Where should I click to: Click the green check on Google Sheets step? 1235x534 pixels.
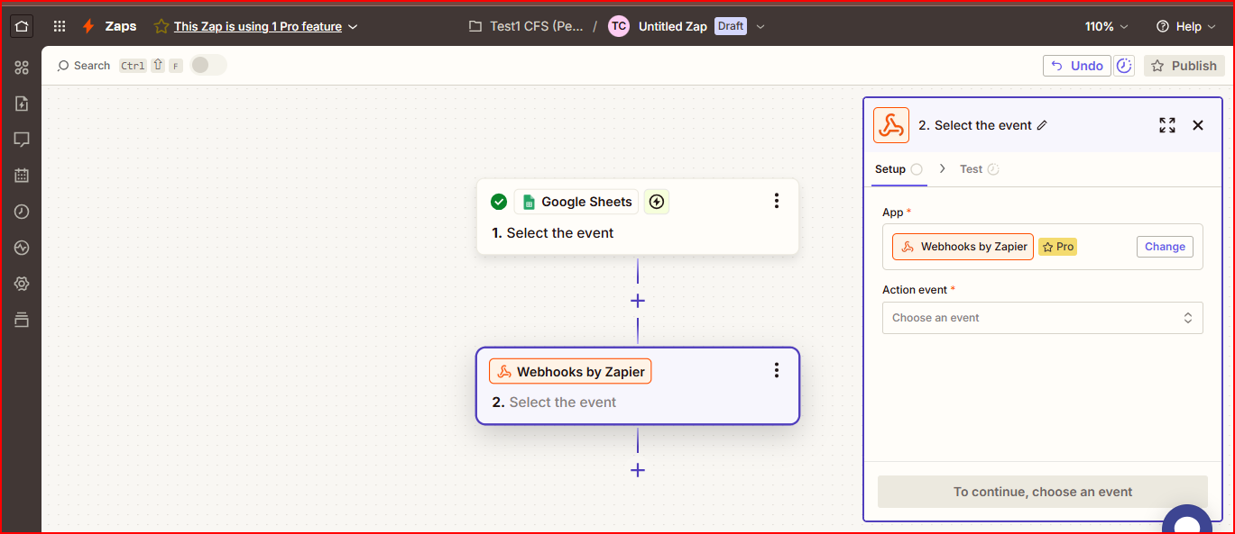click(499, 202)
